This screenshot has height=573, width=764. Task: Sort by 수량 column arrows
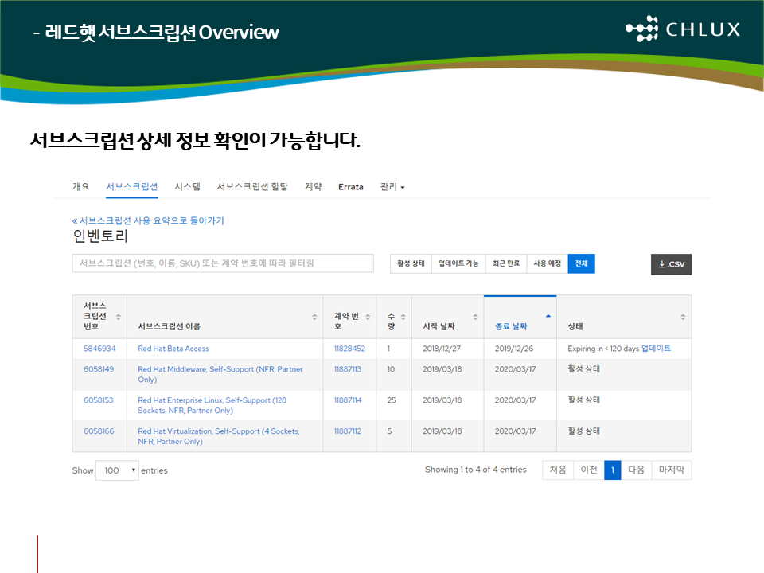(403, 317)
